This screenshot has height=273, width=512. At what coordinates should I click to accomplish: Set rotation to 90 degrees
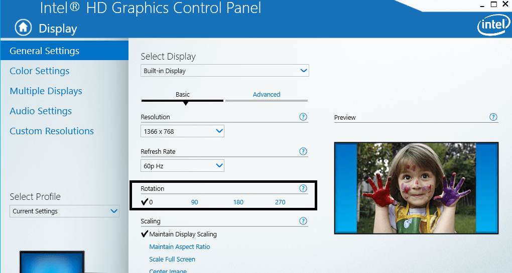[195, 202]
